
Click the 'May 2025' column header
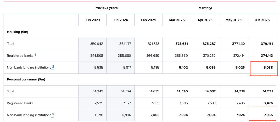coord(234,20)
